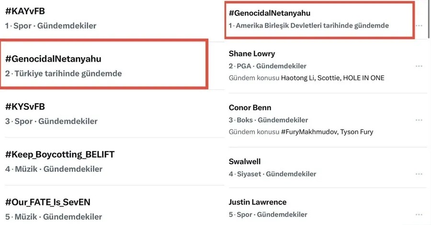431x225 pixels.
Task: Open more options for #GenocidalNetanyahu US trend
Action: 419,25
